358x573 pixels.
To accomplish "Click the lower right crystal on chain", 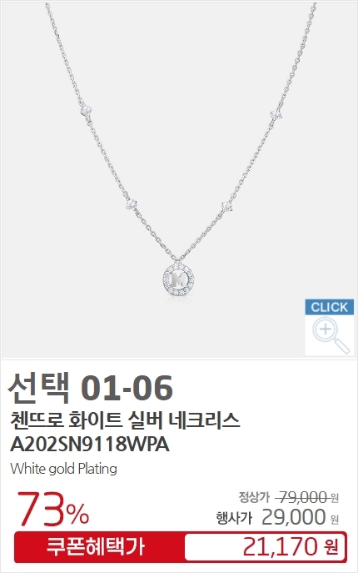I will (227, 206).
